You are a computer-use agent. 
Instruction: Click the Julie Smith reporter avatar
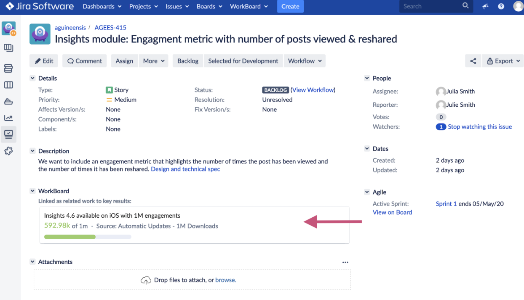click(441, 105)
